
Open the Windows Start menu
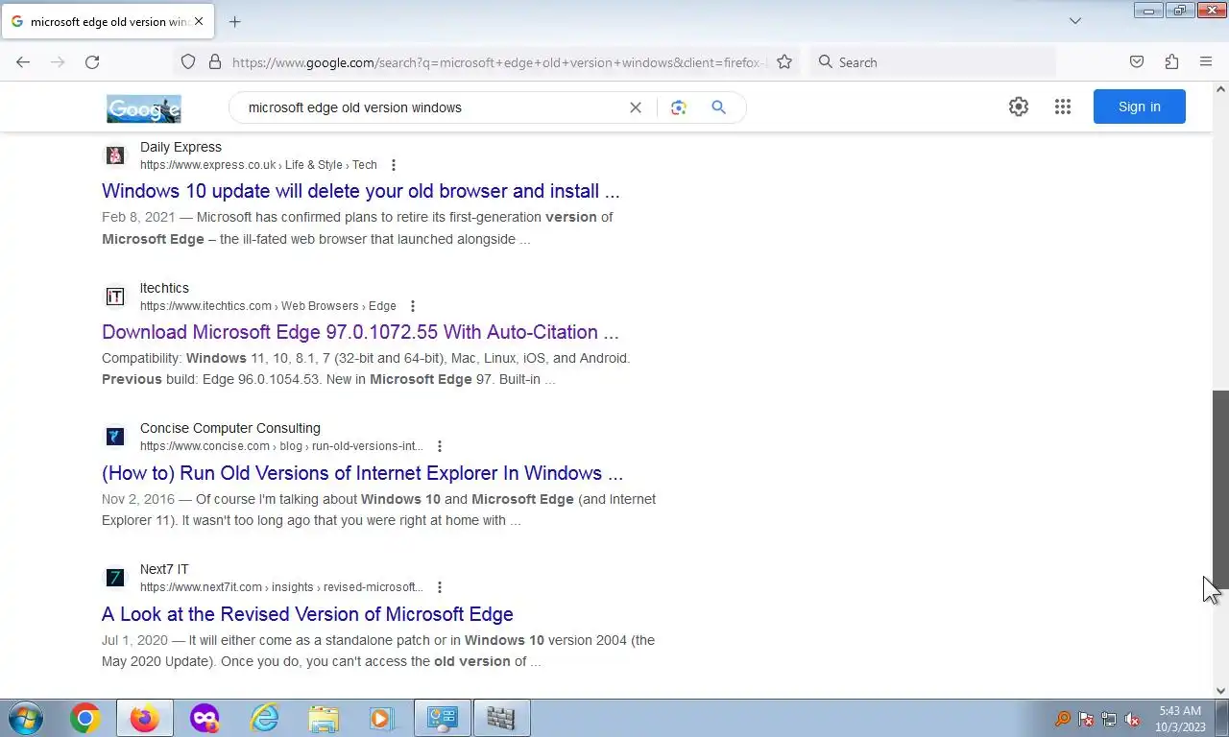[26, 718]
